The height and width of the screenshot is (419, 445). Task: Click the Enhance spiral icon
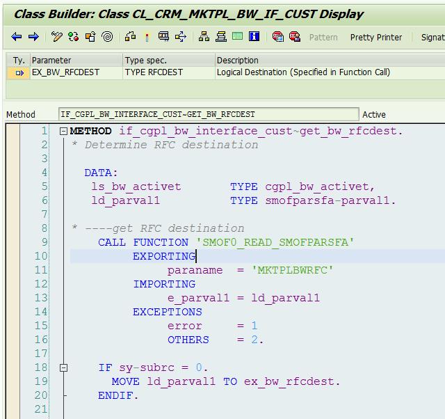[x=107, y=37]
